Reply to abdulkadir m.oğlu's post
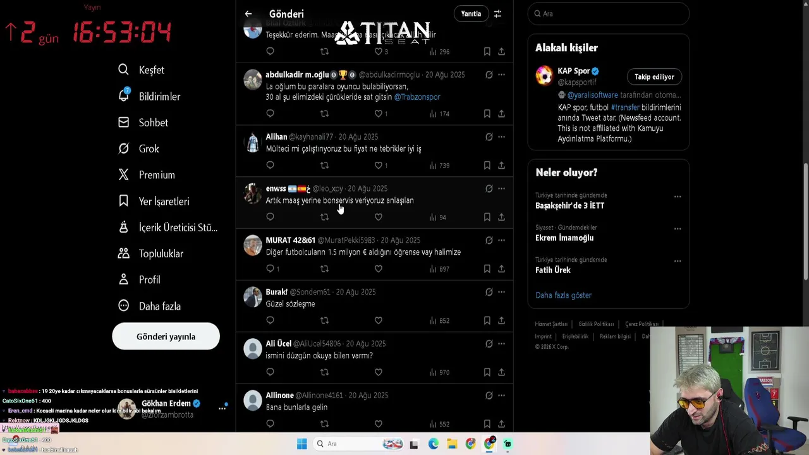Viewport: 809px width, 455px height. (270, 114)
